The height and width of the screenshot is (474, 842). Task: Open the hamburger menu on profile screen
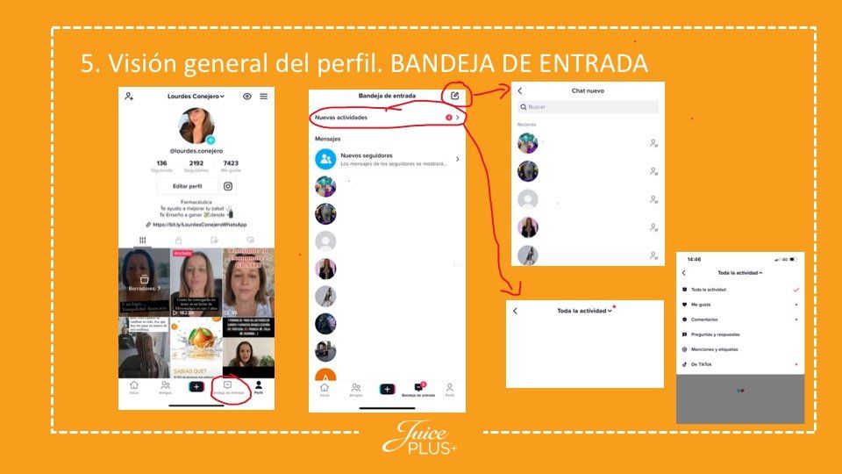pyautogui.click(x=264, y=97)
